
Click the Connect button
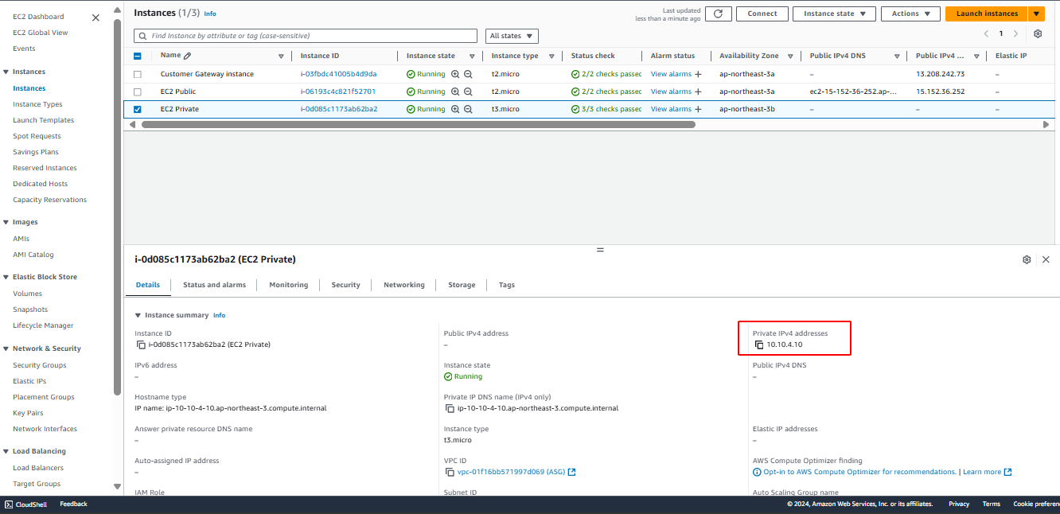click(762, 14)
